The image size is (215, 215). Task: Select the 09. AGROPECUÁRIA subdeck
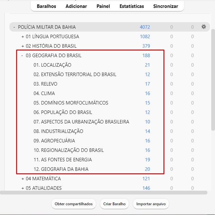tap(54, 141)
